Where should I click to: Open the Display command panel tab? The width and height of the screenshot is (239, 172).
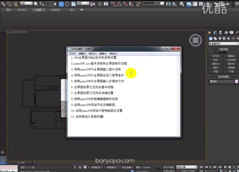(231, 32)
